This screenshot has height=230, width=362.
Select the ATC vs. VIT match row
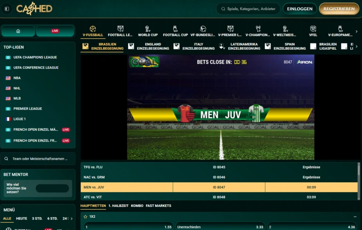219,197
